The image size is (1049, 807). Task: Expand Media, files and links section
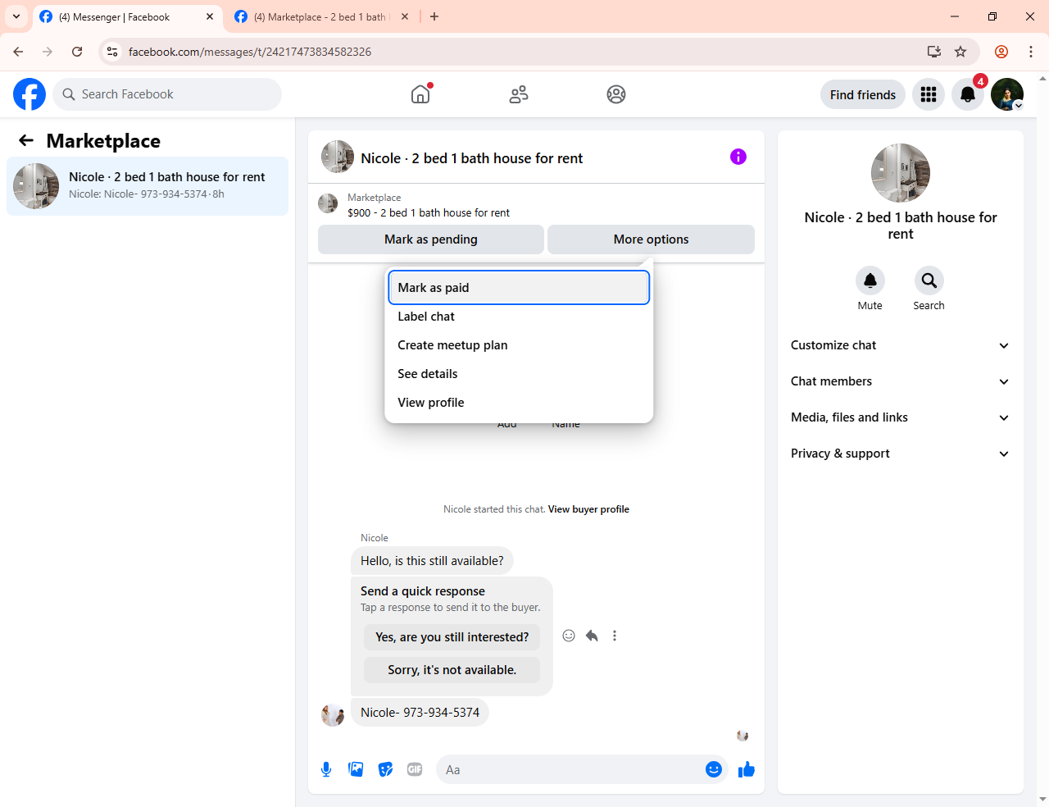click(900, 417)
